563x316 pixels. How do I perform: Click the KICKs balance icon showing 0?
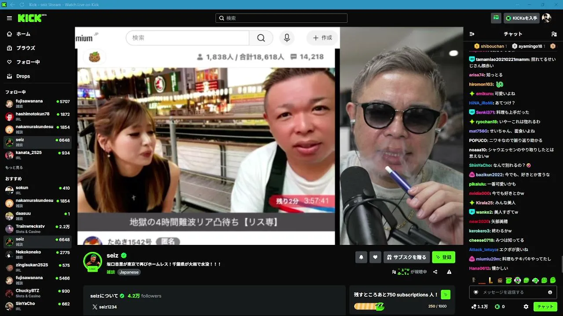pos(500,307)
